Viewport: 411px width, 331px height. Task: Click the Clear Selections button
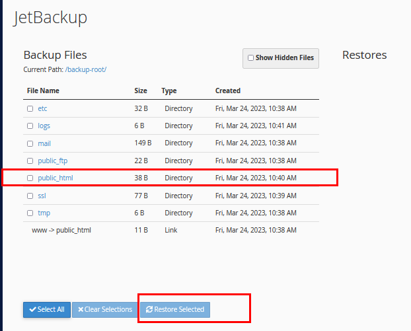[x=105, y=309]
